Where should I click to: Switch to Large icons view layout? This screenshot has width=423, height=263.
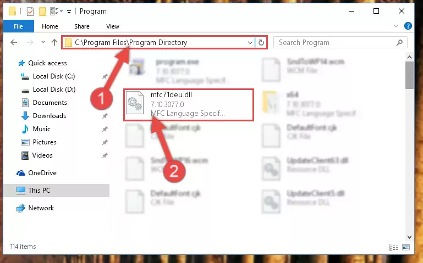pyautogui.click(x=406, y=247)
